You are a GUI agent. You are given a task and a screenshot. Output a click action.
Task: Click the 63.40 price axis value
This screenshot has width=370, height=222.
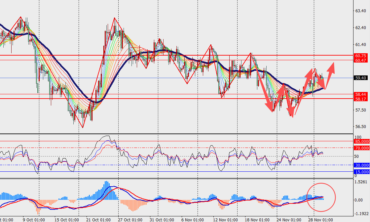pyautogui.click(x=360, y=11)
